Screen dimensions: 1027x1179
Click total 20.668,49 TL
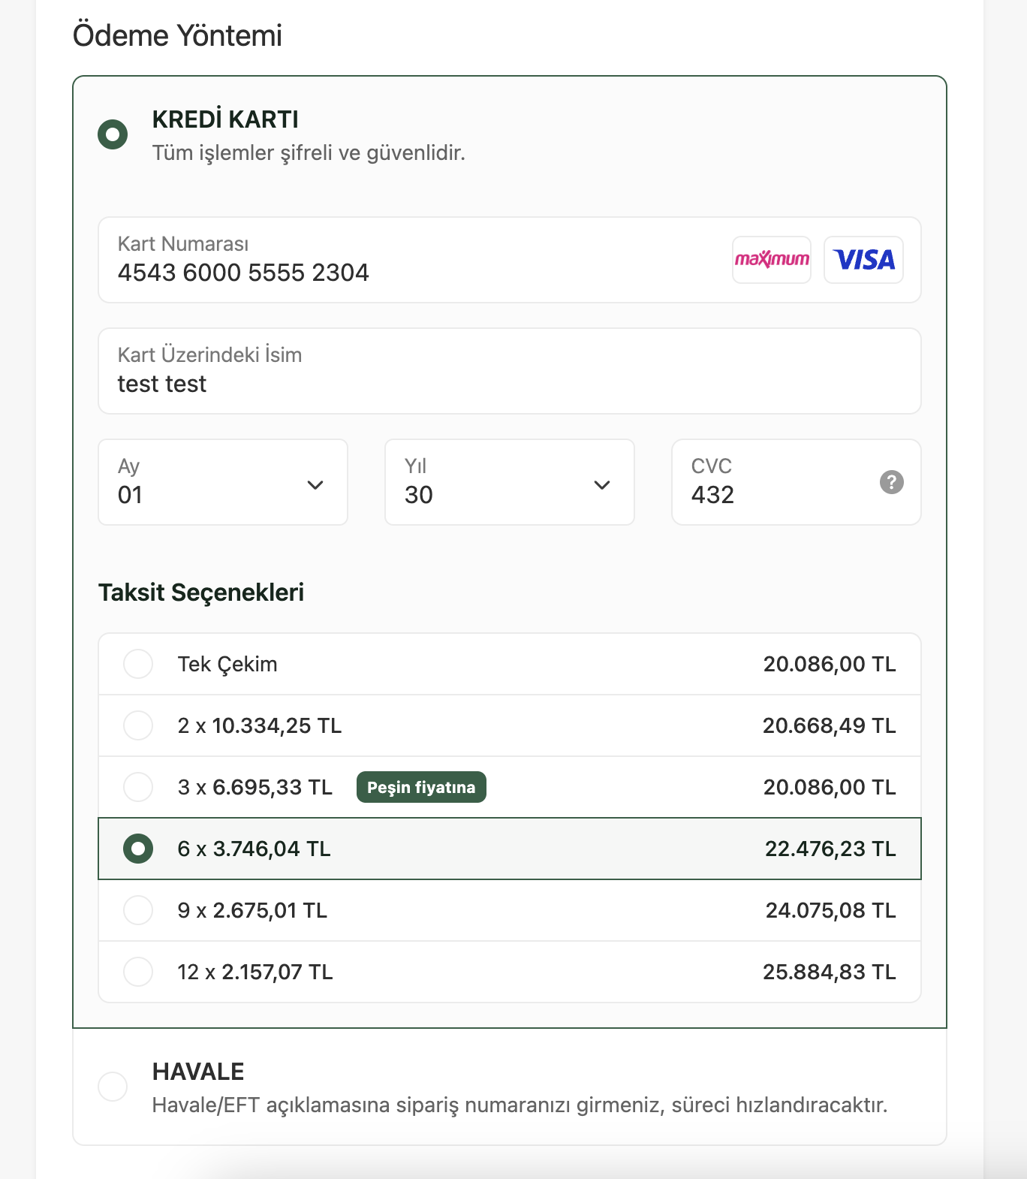point(830,725)
